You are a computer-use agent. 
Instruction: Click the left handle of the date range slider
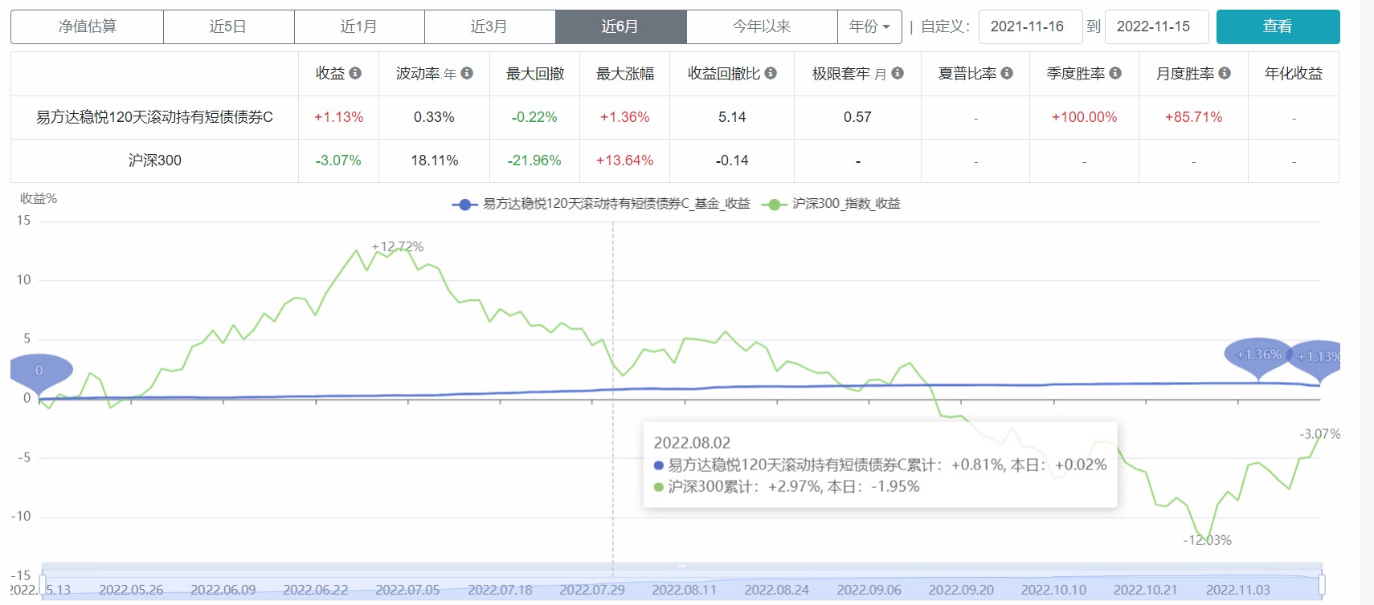pos(43,584)
